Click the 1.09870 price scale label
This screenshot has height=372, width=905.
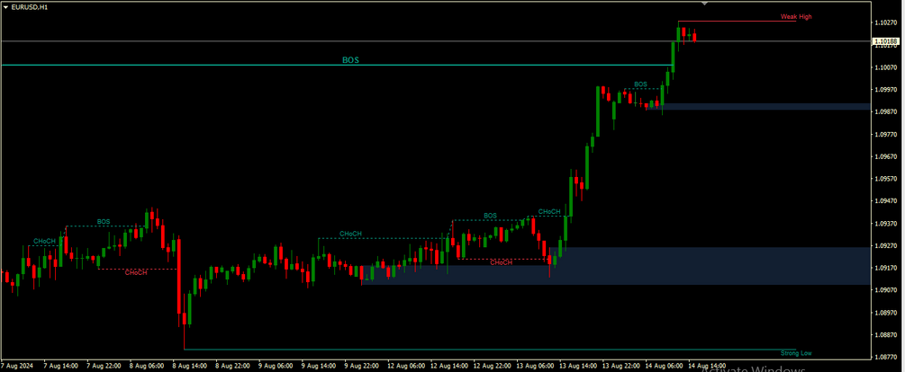point(886,111)
